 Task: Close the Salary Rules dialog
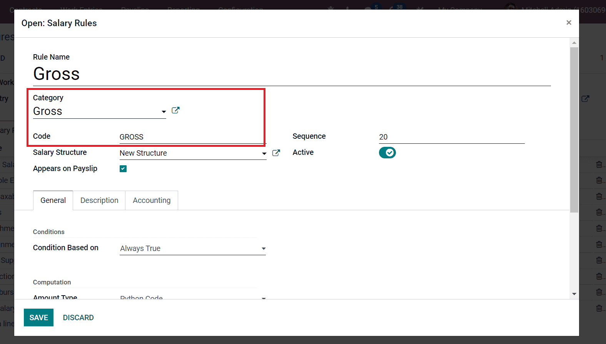click(x=569, y=23)
